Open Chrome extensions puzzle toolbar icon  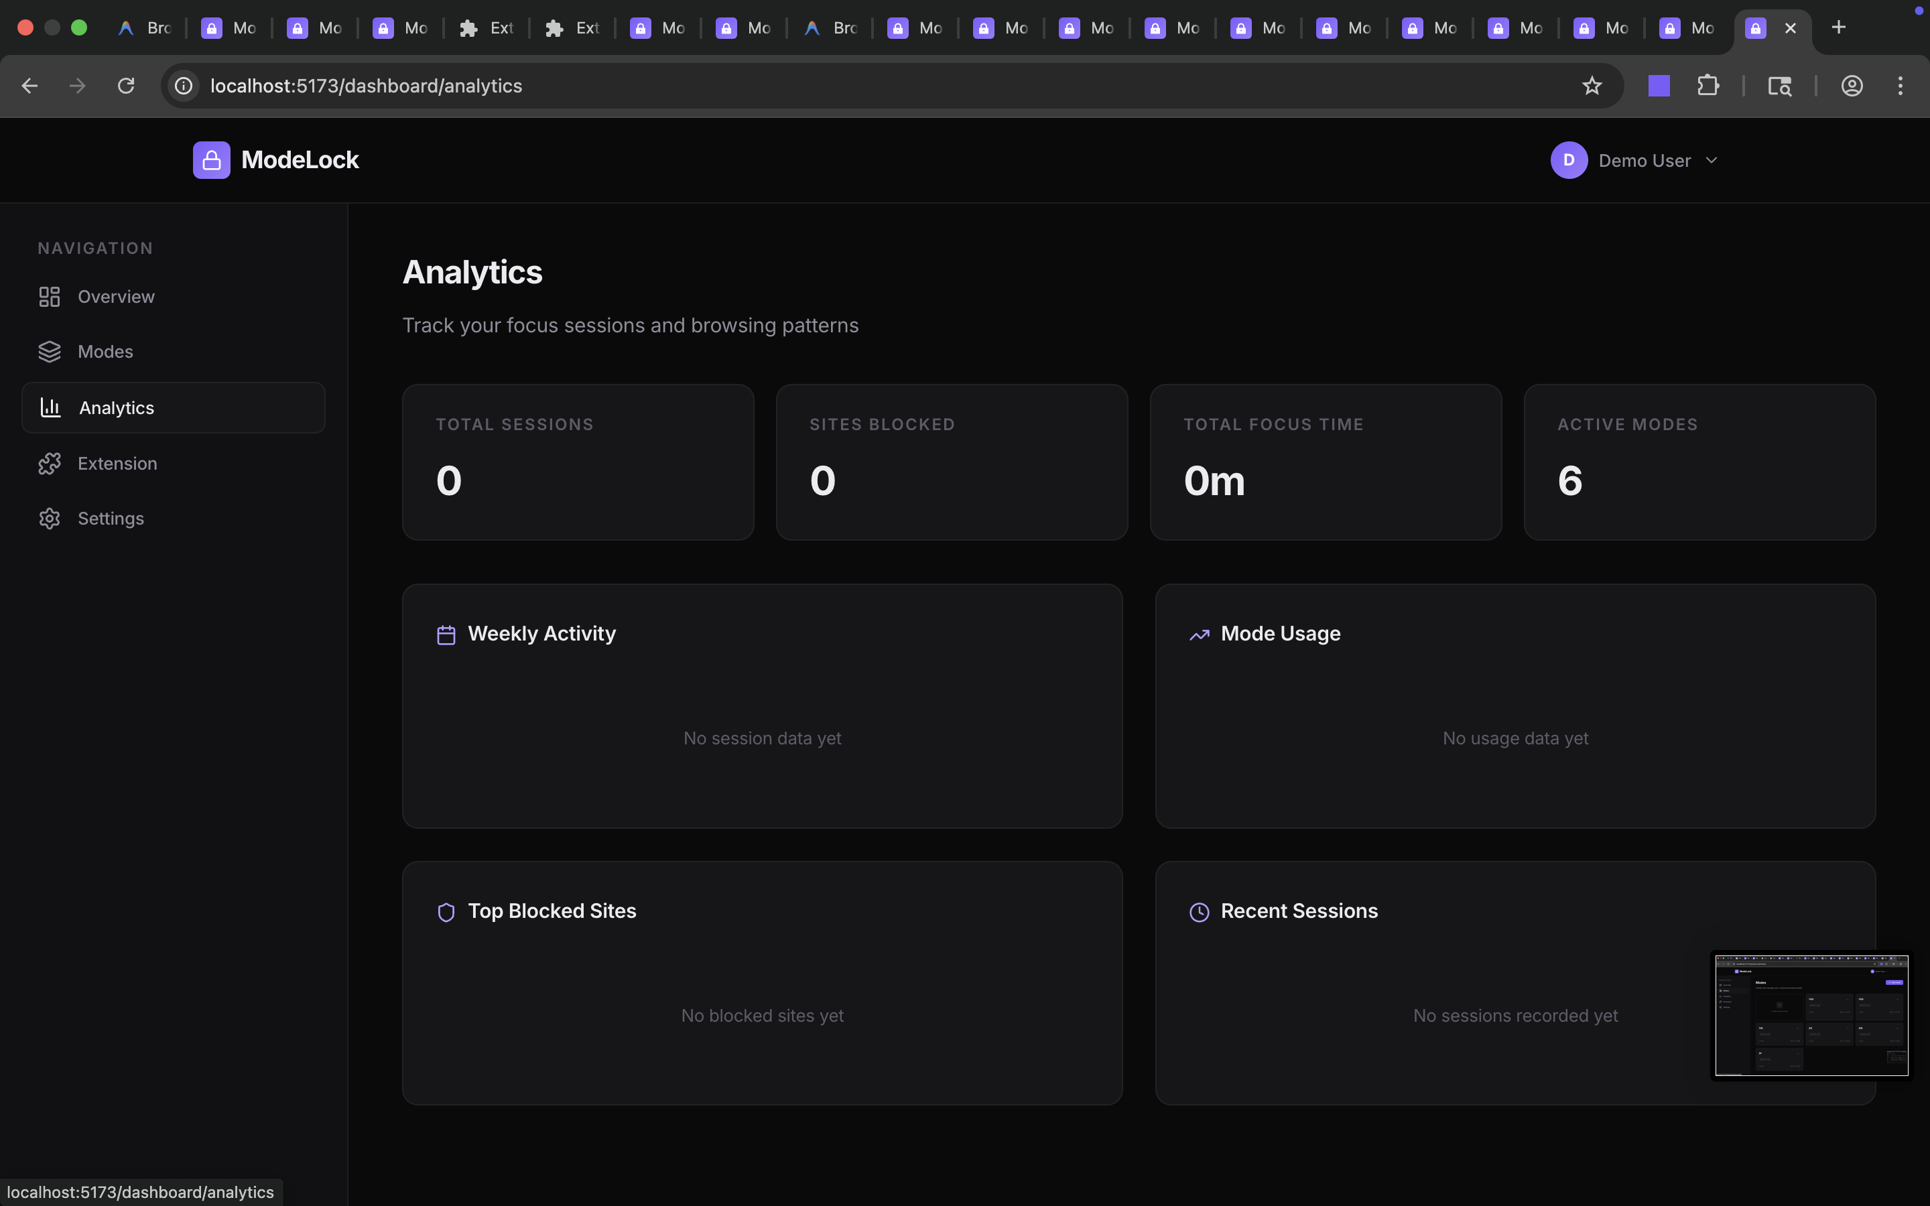coord(1708,85)
